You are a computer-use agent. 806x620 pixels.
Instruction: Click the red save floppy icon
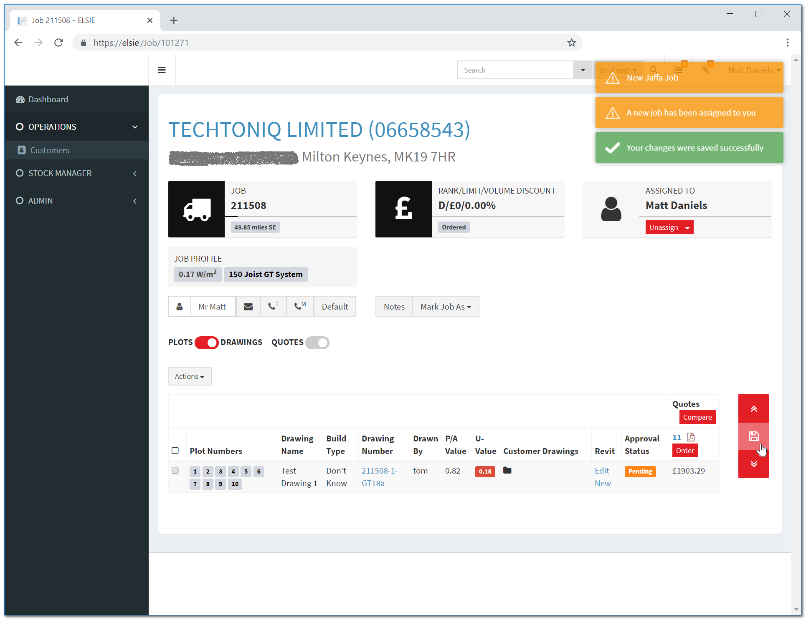753,436
